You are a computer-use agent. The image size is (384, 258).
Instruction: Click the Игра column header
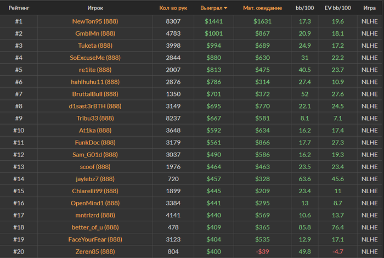[369, 8]
